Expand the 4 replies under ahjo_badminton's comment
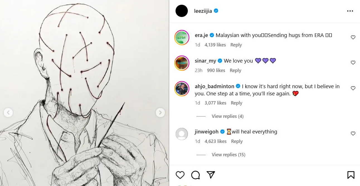This screenshot has height=186, width=360. click(227, 116)
